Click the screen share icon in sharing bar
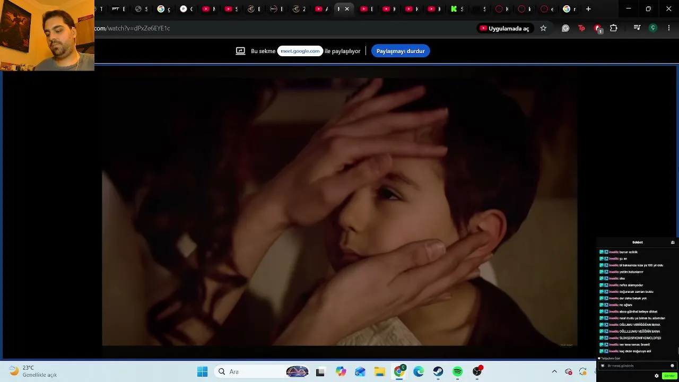Viewport: 679px width, 382px height. point(240,51)
